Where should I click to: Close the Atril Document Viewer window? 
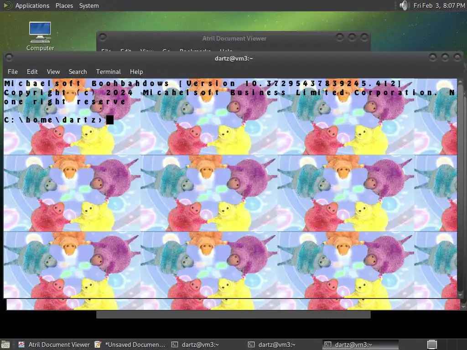click(x=364, y=37)
